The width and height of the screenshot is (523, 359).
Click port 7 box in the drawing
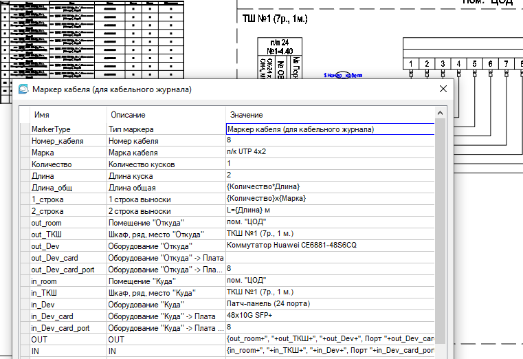pyautogui.click(x=507, y=64)
